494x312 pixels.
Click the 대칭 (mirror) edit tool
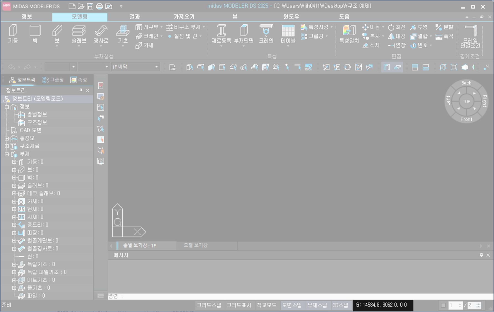click(397, 36)
